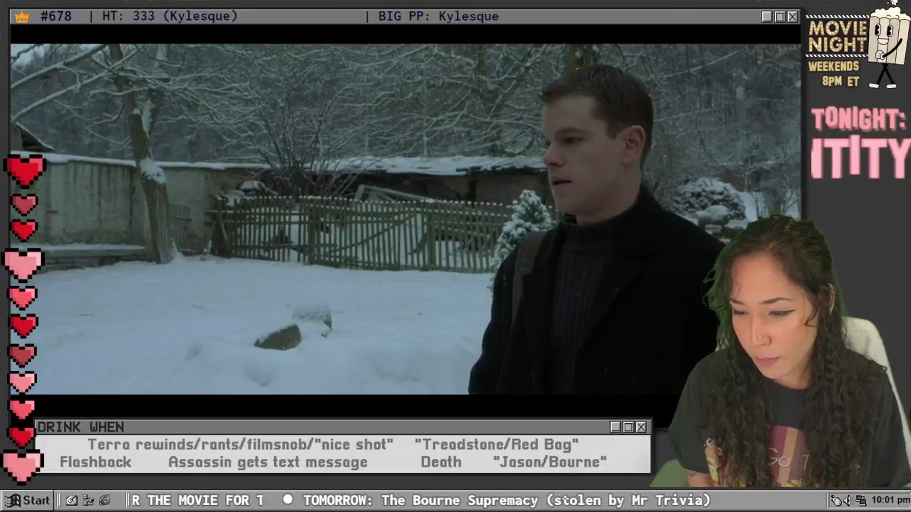
Task: Click the "Jason/Bourne" drink rule
Action: coord(550,462)
